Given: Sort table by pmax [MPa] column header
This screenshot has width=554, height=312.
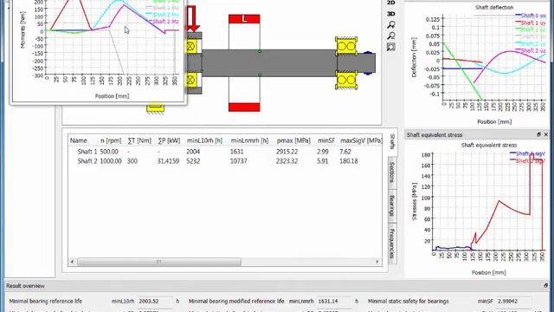Looking at the screenshot, I should point(293,140).
